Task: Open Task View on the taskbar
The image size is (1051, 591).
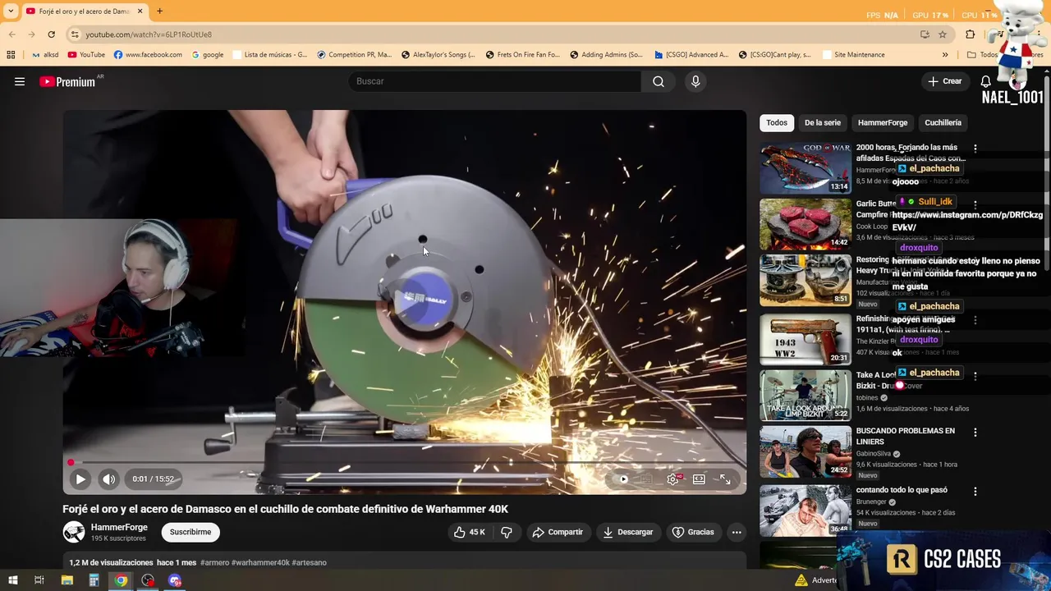Action: pos(39,580)
